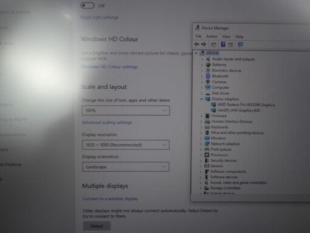Viewport: 310px width, 233px height.
Task: Open the File menu in Device Manager
Action: [x=198, y=37]
